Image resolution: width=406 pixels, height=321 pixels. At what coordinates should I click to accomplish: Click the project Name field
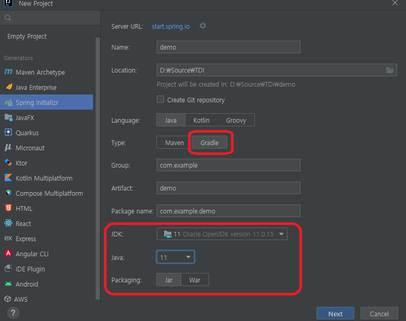click(x=228, y=47)
